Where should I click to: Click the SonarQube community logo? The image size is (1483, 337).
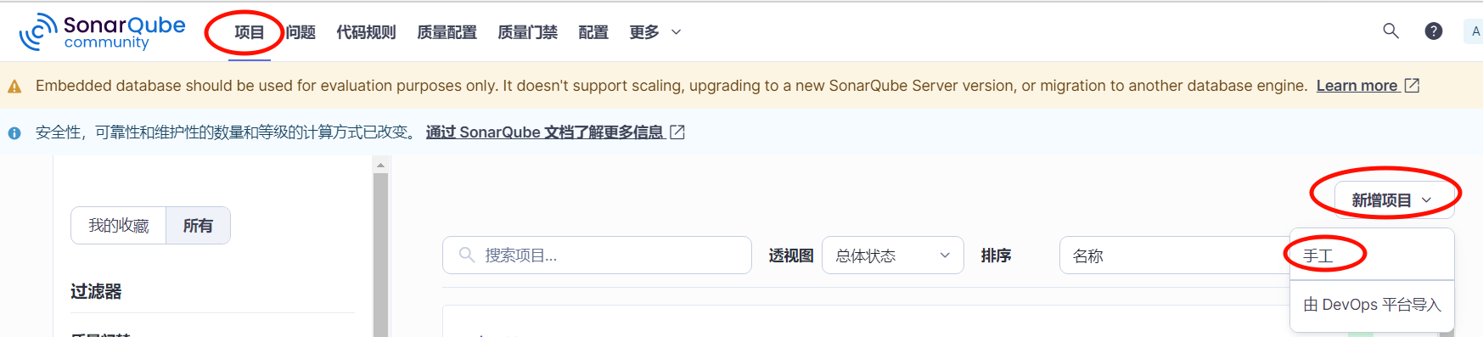[x=103, y=32]
